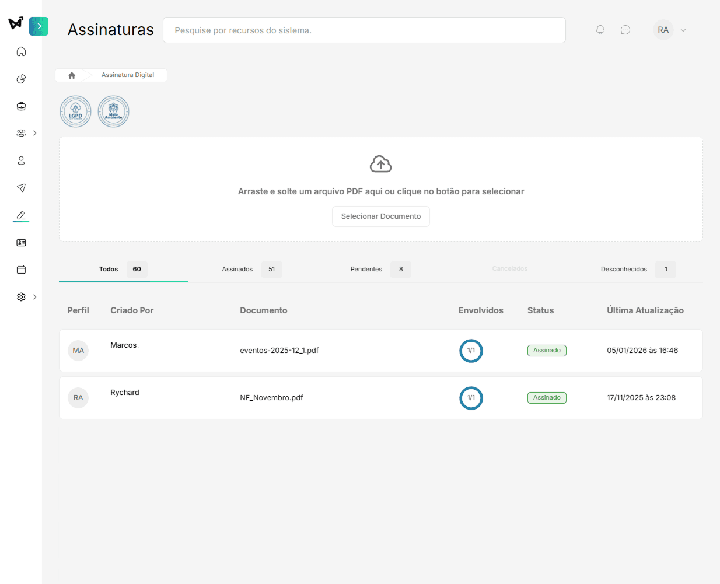
Task: Toggle the sidebar with the green arrow
Action: [x=39, y=26]
